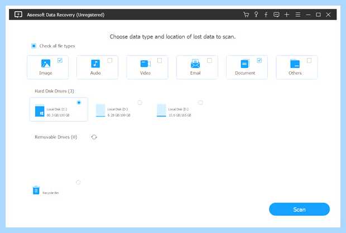Click the Aiseesoft app logo icon
The height and width of the screenshot is (233, 346).
(18, 14)
